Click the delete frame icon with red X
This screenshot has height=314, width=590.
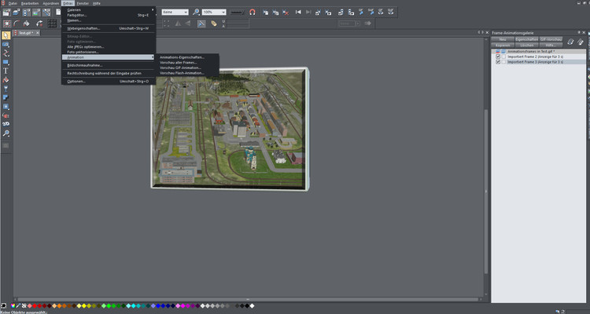[286, 12]
